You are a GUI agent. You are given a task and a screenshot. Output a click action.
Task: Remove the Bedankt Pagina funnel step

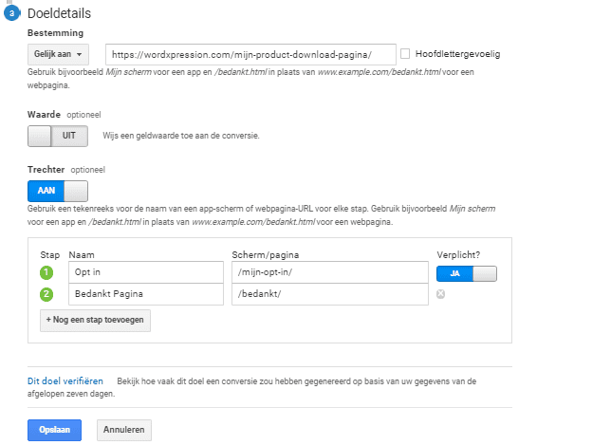(440, 294)
